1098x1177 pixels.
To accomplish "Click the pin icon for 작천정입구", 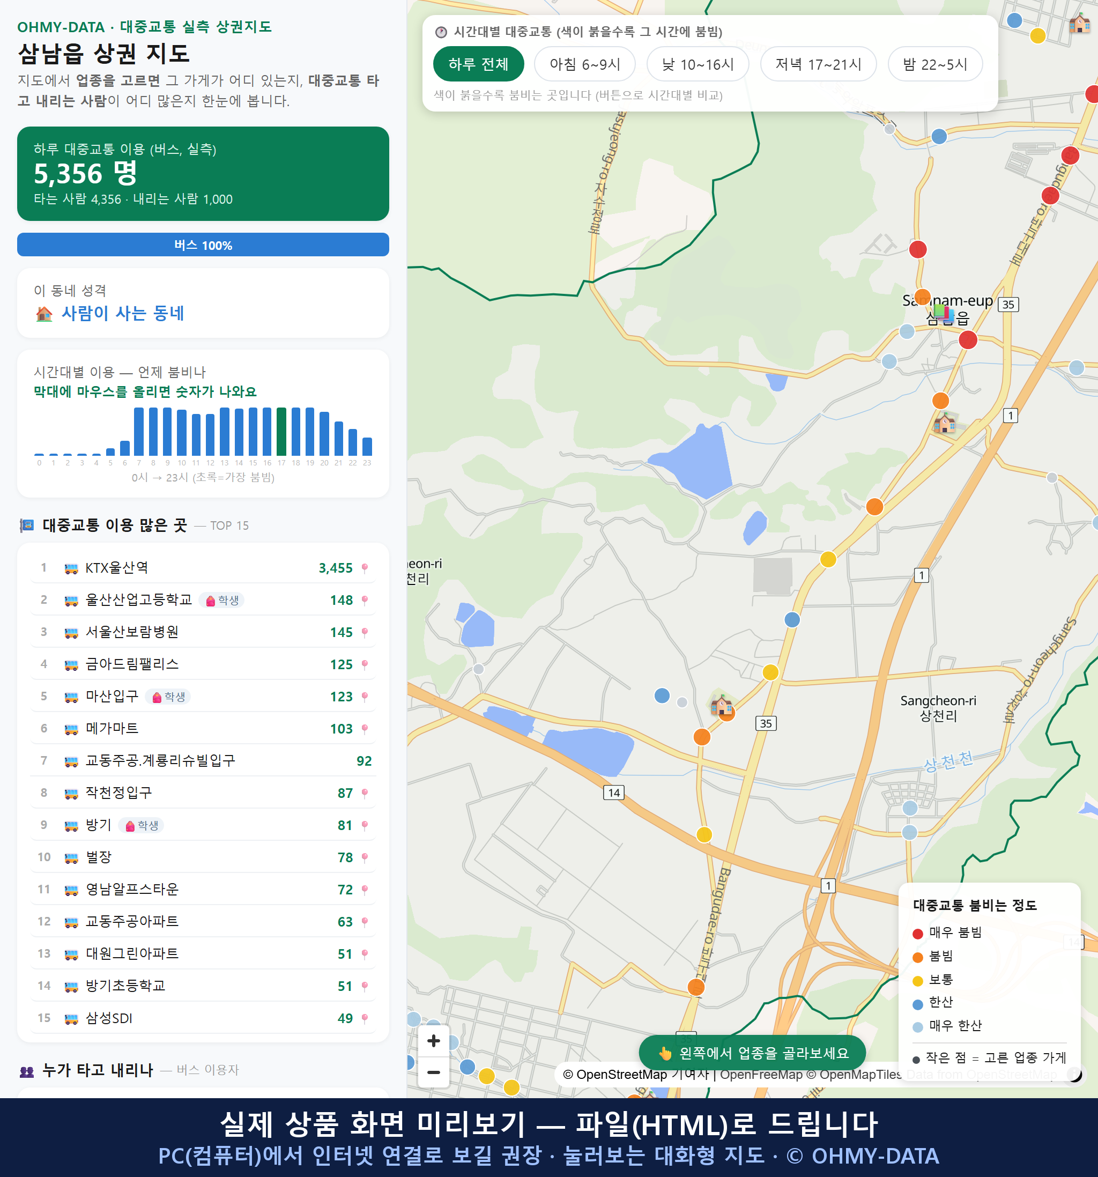I will pos(365,794).
